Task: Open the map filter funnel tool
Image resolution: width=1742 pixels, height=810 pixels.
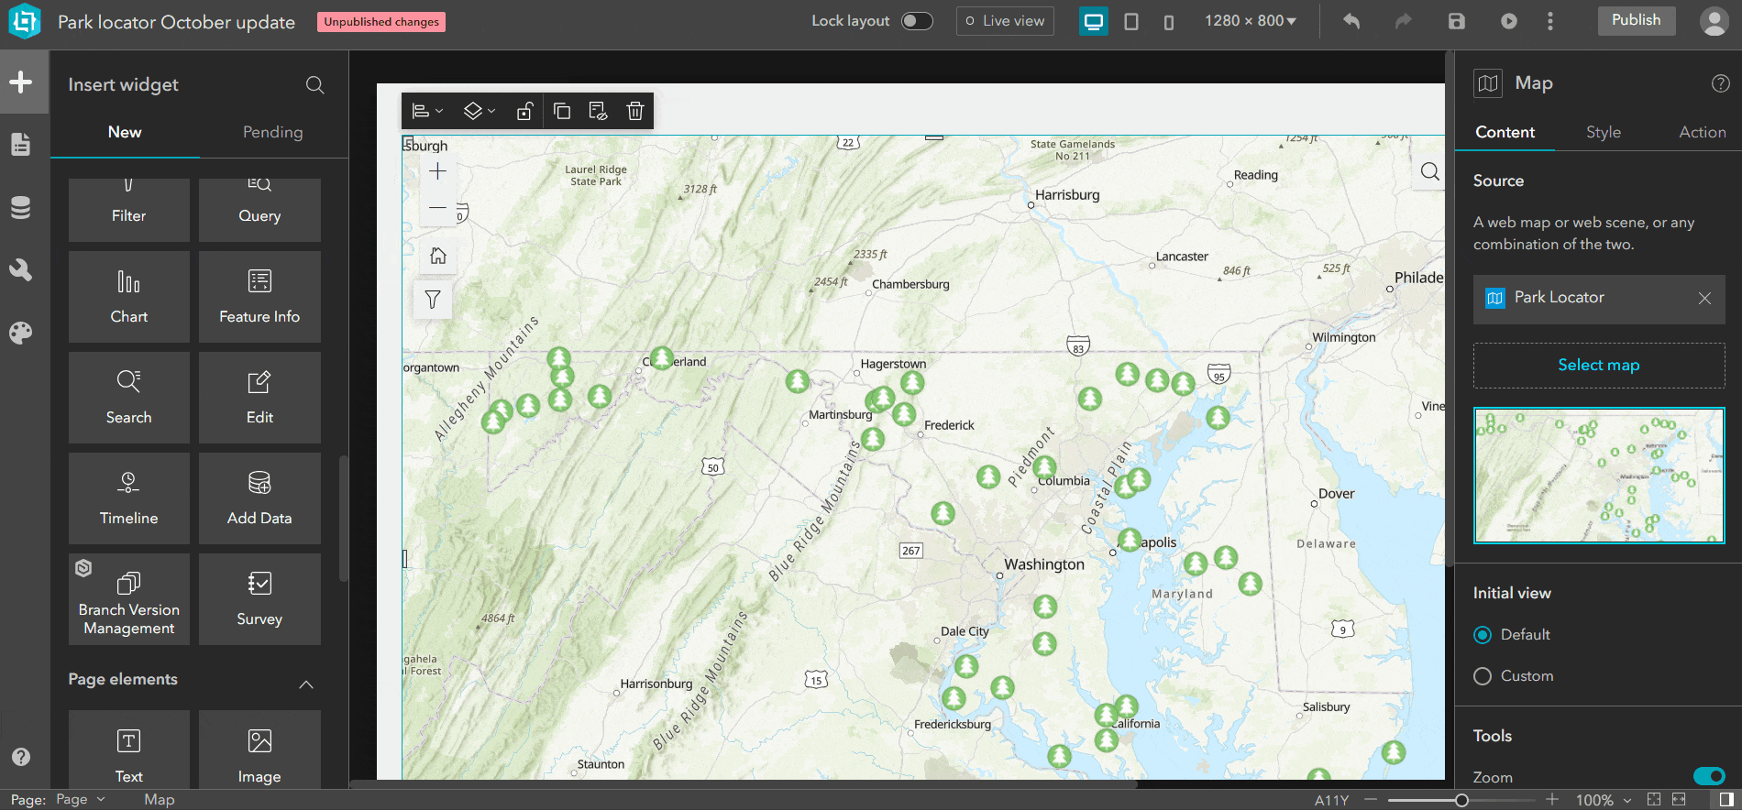Action: tap(433, 300)
